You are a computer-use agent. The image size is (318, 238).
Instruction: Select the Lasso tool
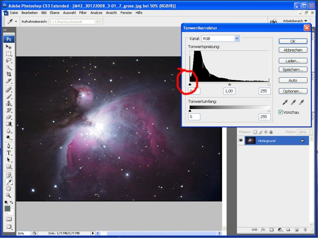coord(9,61)
